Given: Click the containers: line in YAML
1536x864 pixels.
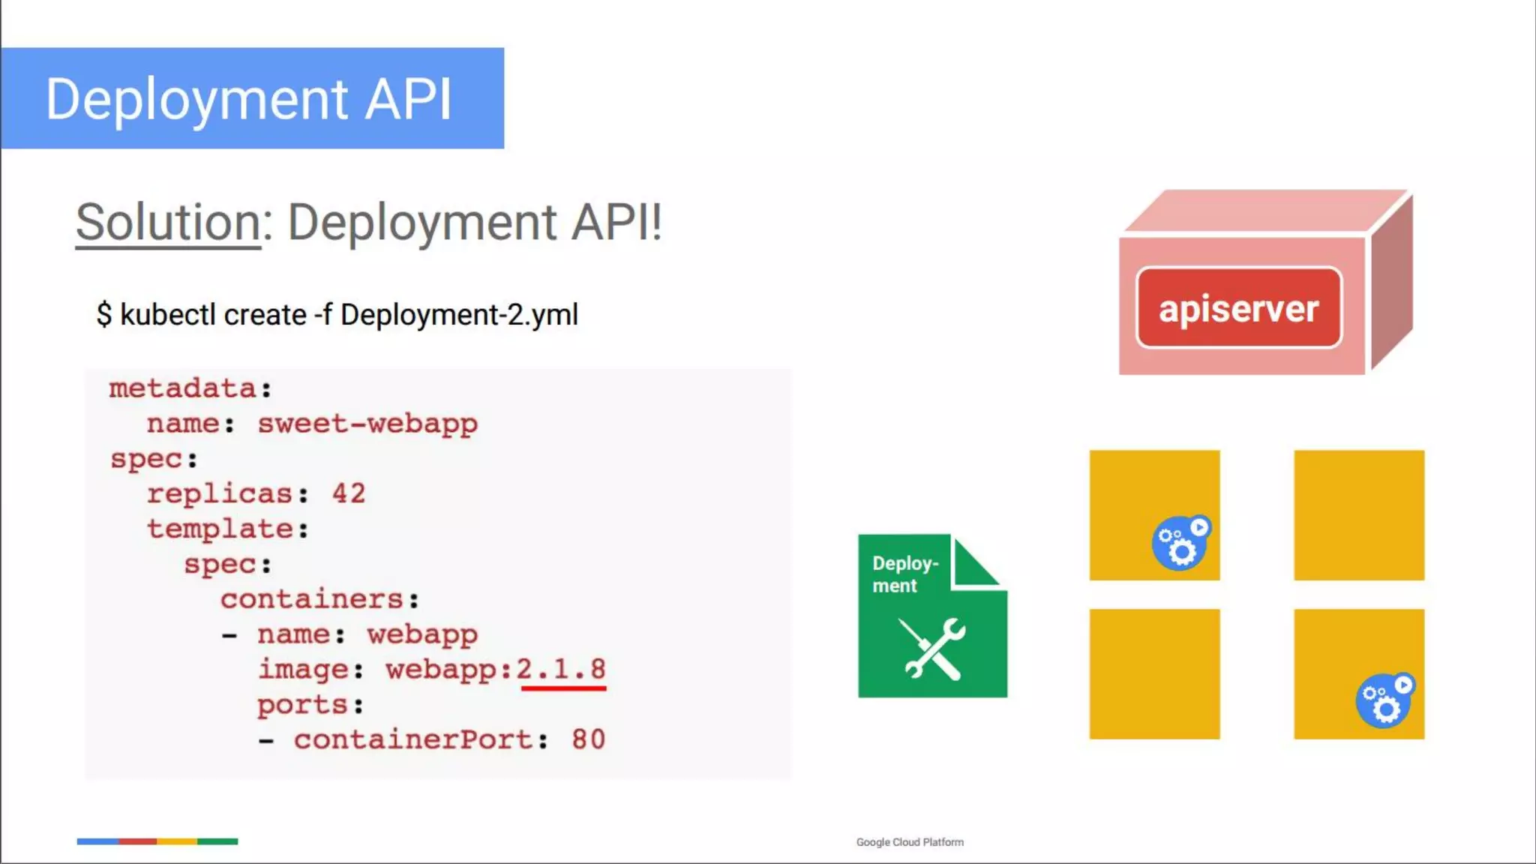Looking at the screenshot, I should 319,599.
